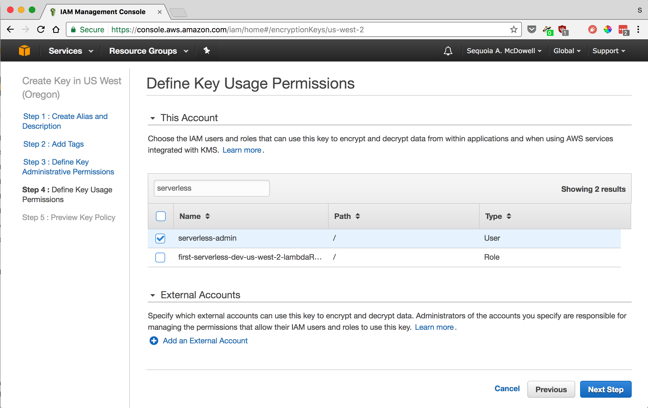
Task: Select the IAM Management Console tab
Action: point(103,12)
